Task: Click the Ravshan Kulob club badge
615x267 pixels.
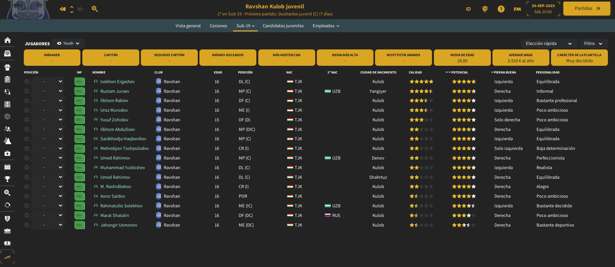Action: pos(28,8)
